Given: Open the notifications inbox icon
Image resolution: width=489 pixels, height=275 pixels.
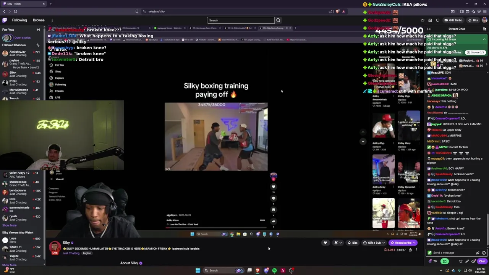Looking at the screenshot, I should click(x=430, y=20).
